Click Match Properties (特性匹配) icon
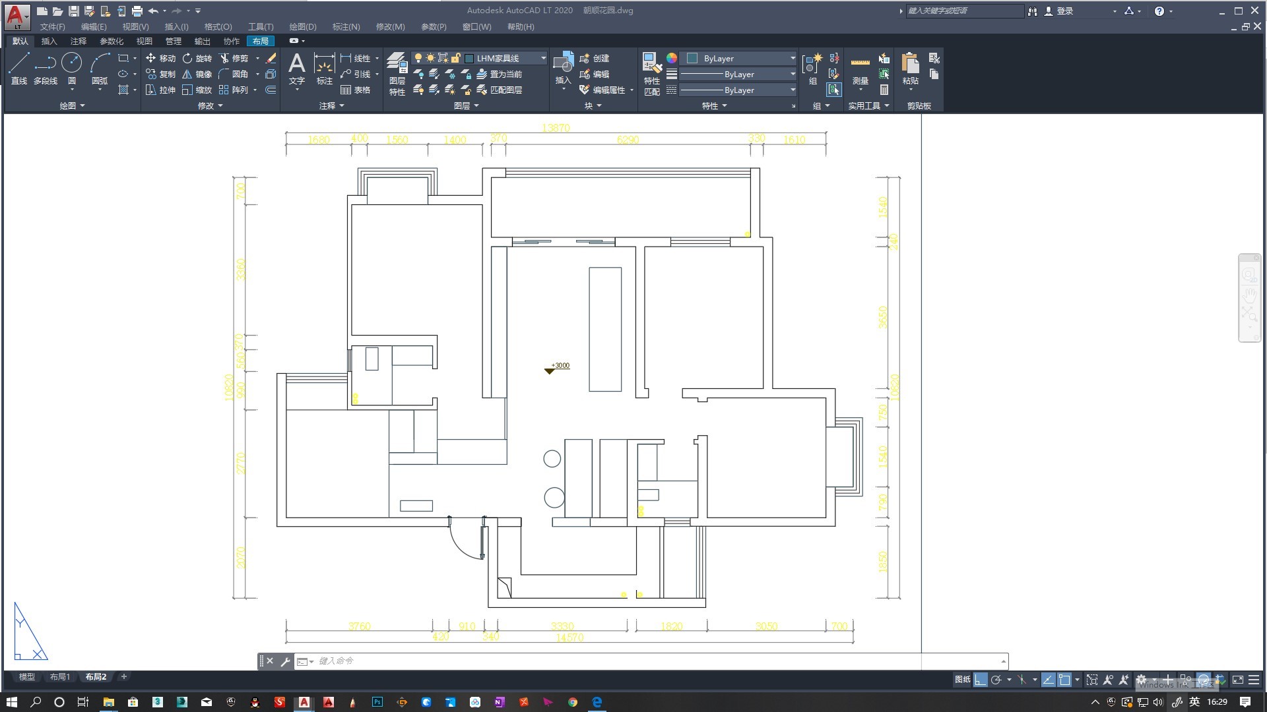This screenshot has height=712, width=1267. pos(651,74)
